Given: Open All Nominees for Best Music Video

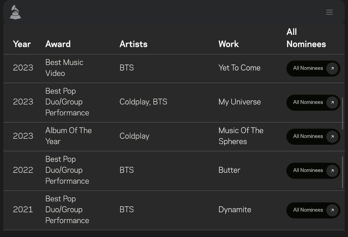Looking at the screenshot, I should [x=313, y=68].
